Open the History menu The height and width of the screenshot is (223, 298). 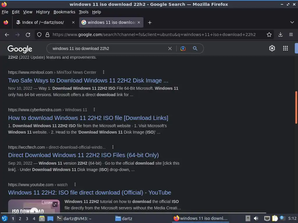tap(43, 12)
